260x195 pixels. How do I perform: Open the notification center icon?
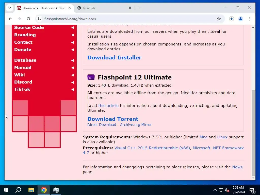pyautogui.click(x=252, y=190)
